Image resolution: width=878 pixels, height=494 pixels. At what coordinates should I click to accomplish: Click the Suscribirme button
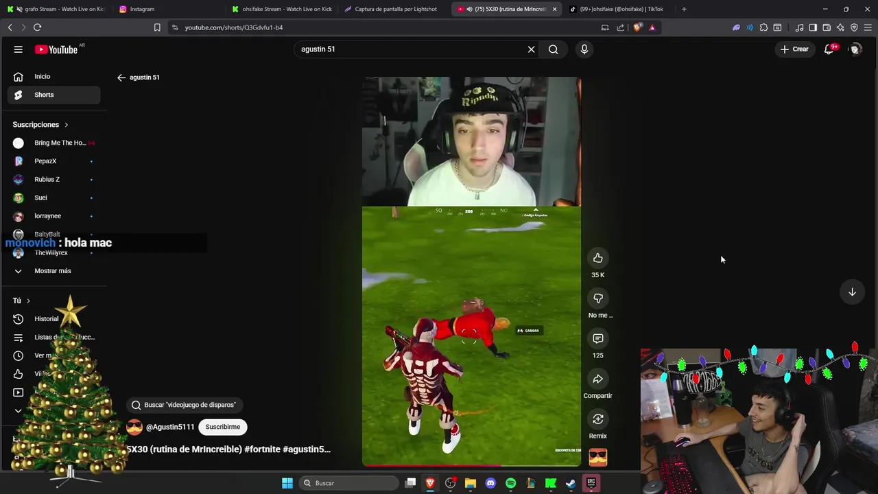[x=223, y=427]
